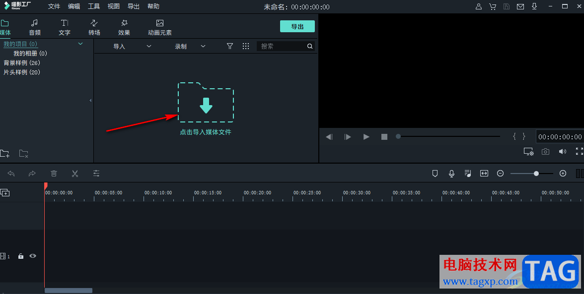Screen dimensions: 584x294
Task: Split clip with scissors icon
Action: click(75, 173)
